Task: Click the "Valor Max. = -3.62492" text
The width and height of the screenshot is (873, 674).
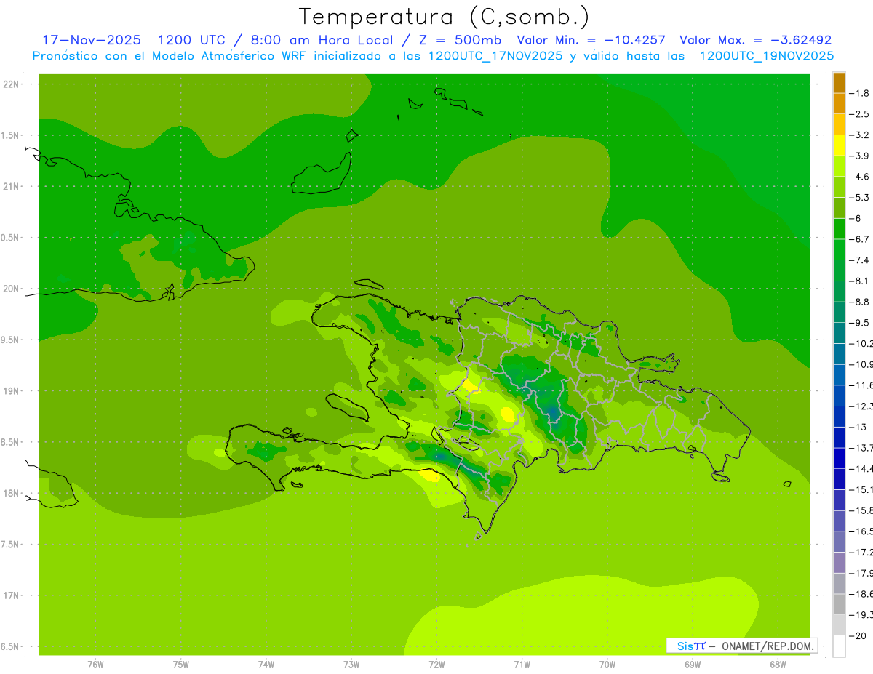Action: tap(755, 40)
